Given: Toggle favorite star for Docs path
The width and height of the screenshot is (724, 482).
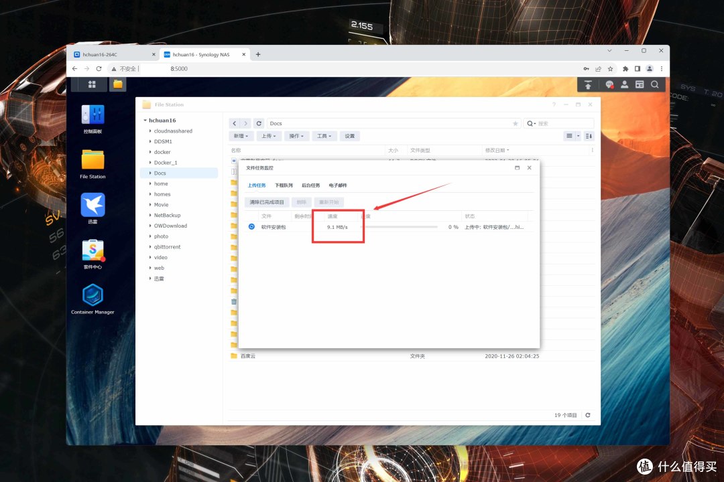Looking at the screenshot, I should point(516,124).
